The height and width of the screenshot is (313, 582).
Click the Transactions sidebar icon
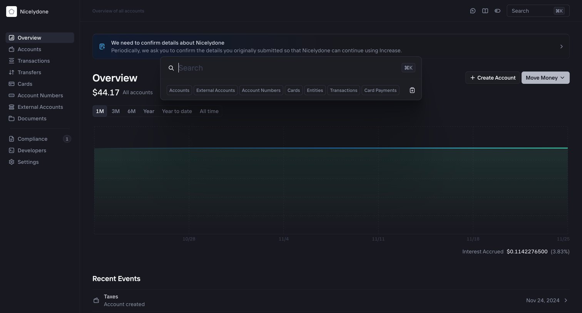pos(12,61)
